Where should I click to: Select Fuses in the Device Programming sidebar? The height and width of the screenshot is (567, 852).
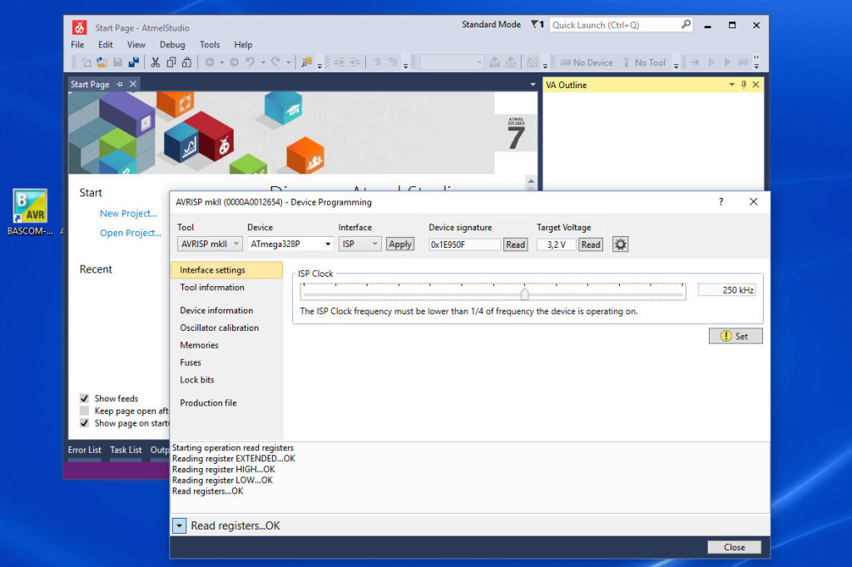[x=191, y=362]
